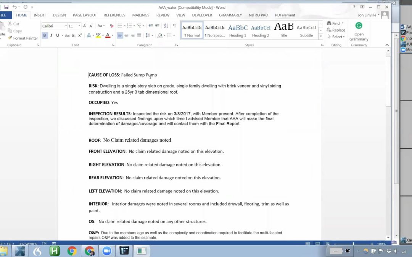Click Format Painter in Clipboard group
The height and width of the screenshot is (257, 412).
[23, 38]
